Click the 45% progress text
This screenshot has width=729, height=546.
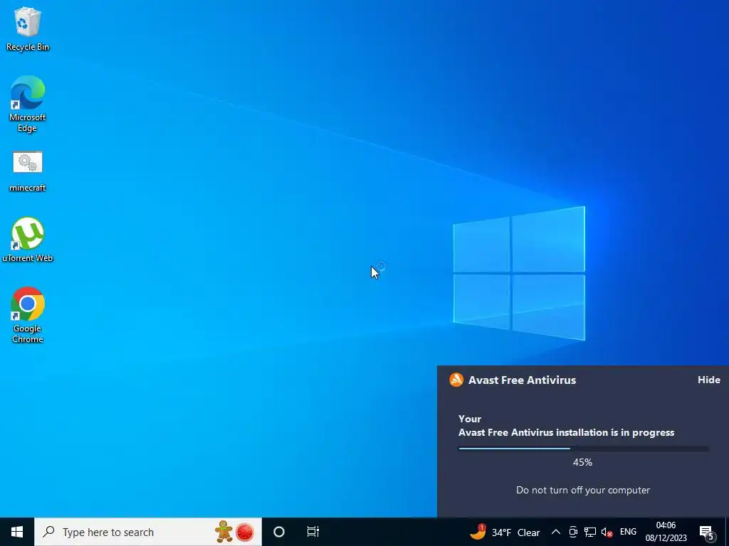pyautogui.click(x=582, y=462)
